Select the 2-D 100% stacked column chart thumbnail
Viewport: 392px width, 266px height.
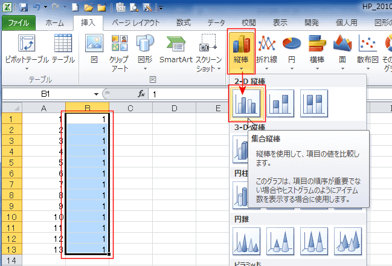tap(314, 103)
